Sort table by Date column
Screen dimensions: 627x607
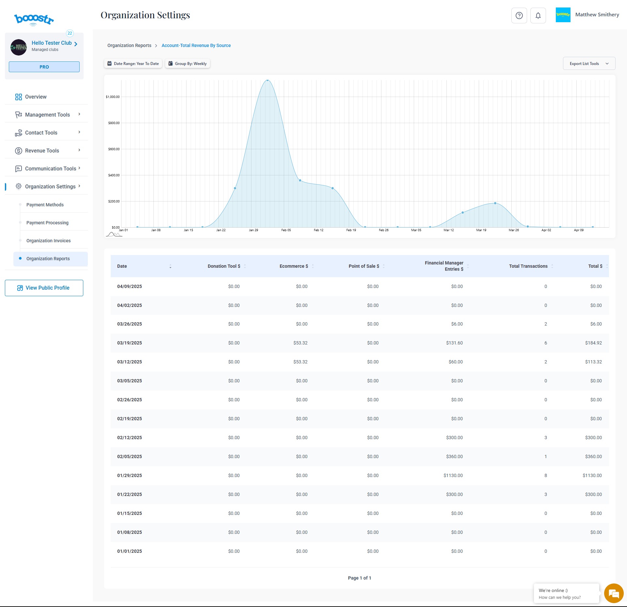[170, 266]
